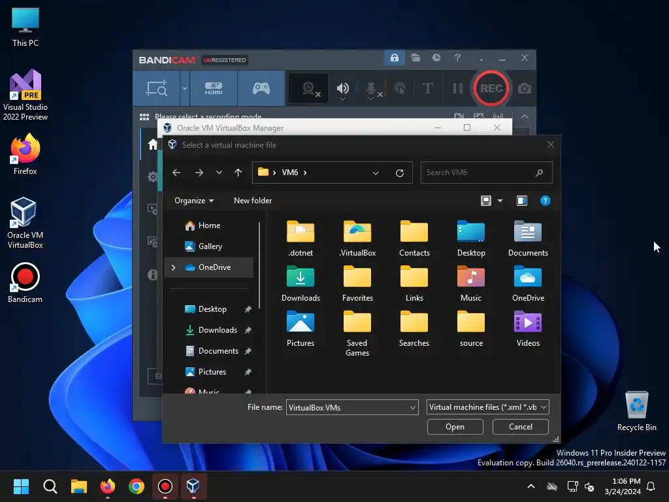Toggle Bandicam mouse click effect icon

400,88
